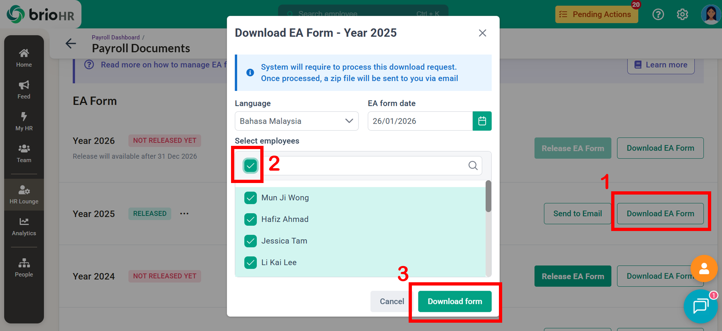This screenshot has height=331, width=722.
Task: Open the calendar date picker icon
Action: 482,121
